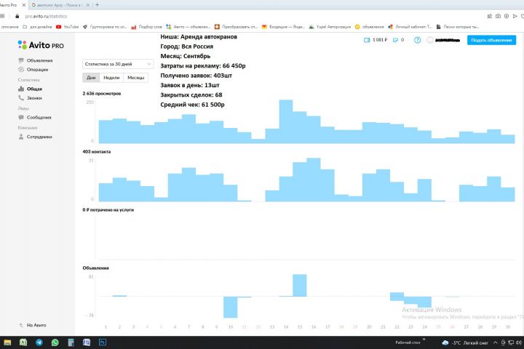
Task: Close the Google search browser tab
Action: pyautogui.click(x=88, y=5)
